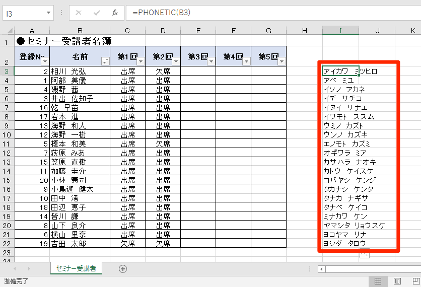
Task: Select the cell containing 相川 光弘
Action: pos(80,71)
